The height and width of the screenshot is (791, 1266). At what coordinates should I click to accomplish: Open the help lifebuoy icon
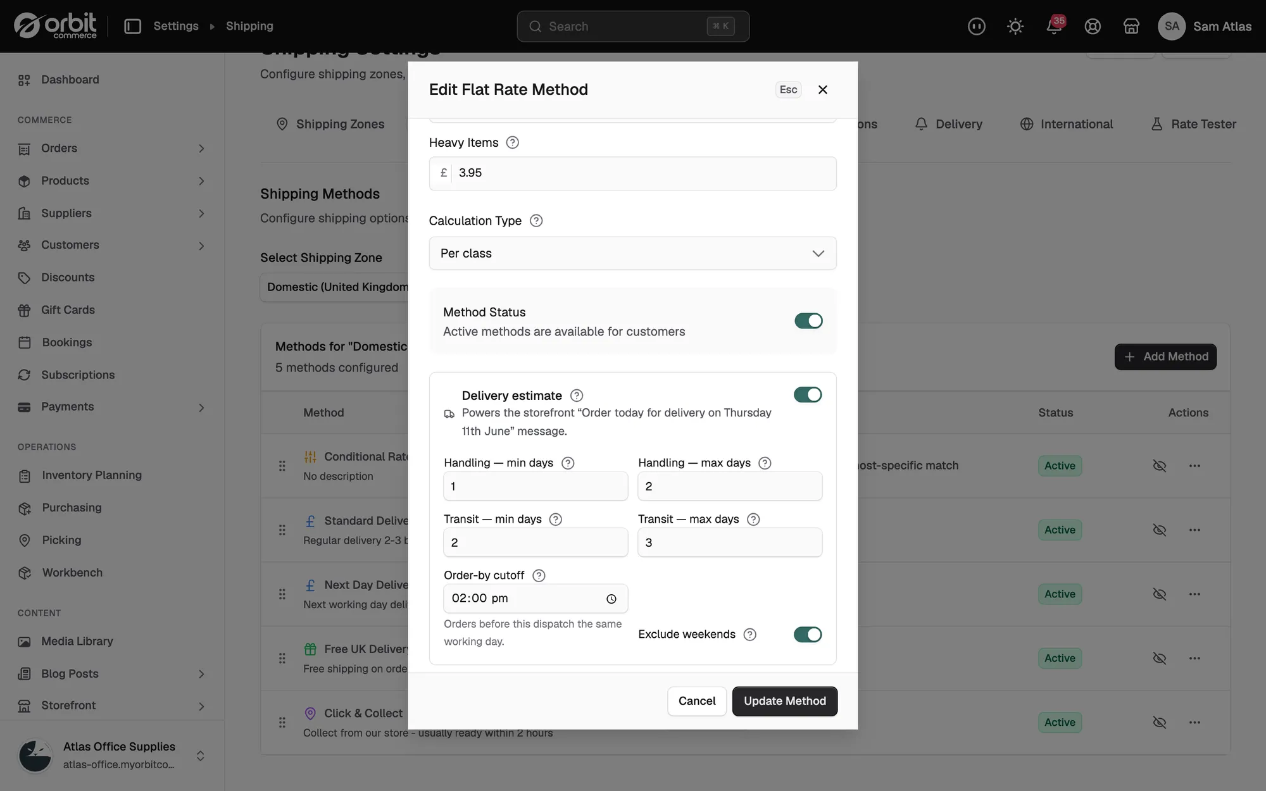(1093, 26)
